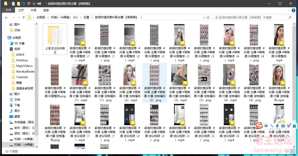
Task: Select 抖音整活 (3) .mp4 video file
Action: [180, 43]
